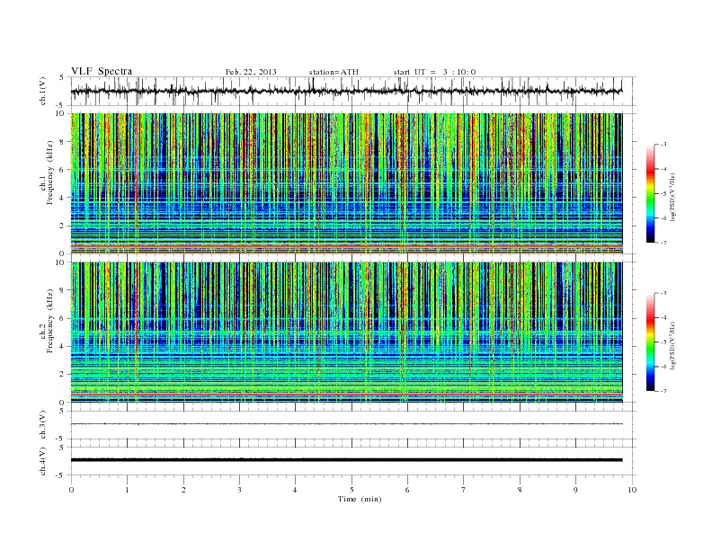Click the 'start UT = 3:10:0' label
712x550 pixels.
click(x=434, y=72)
